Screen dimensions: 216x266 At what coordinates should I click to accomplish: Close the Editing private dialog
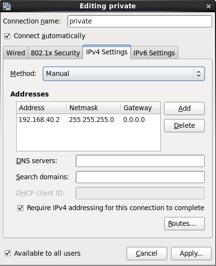[x=209, y=6]
